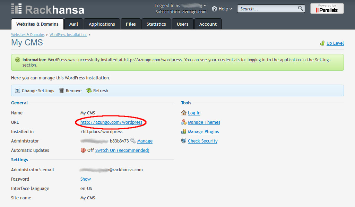355x207 pixels.
Task: Click Switch On (Recommended) link
Action: pyautogui.click(x=122, y=150)
